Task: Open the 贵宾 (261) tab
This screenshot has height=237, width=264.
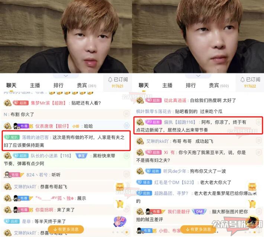Action: [x=87, y=85]
